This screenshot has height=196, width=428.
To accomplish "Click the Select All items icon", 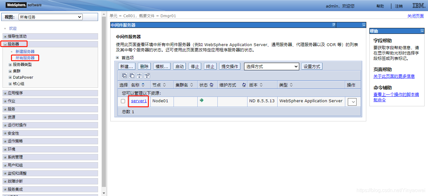I will 124,76.
